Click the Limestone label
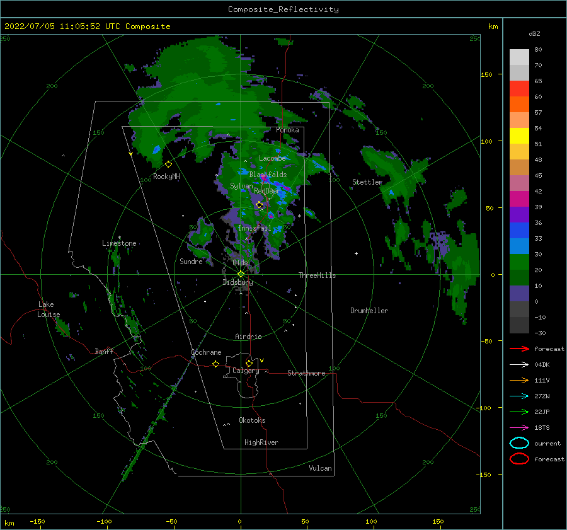 (119, 243)
